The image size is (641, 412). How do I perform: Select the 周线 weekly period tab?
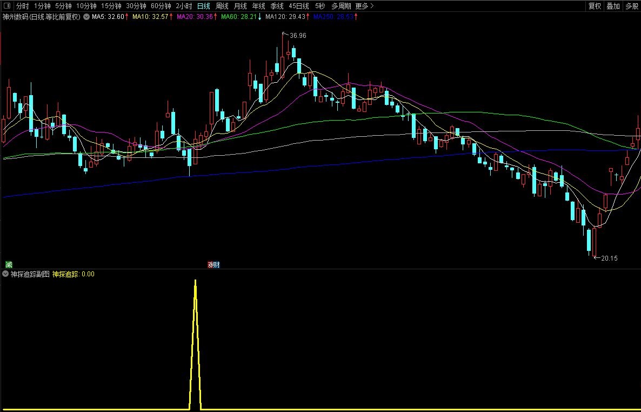point(222,6)
